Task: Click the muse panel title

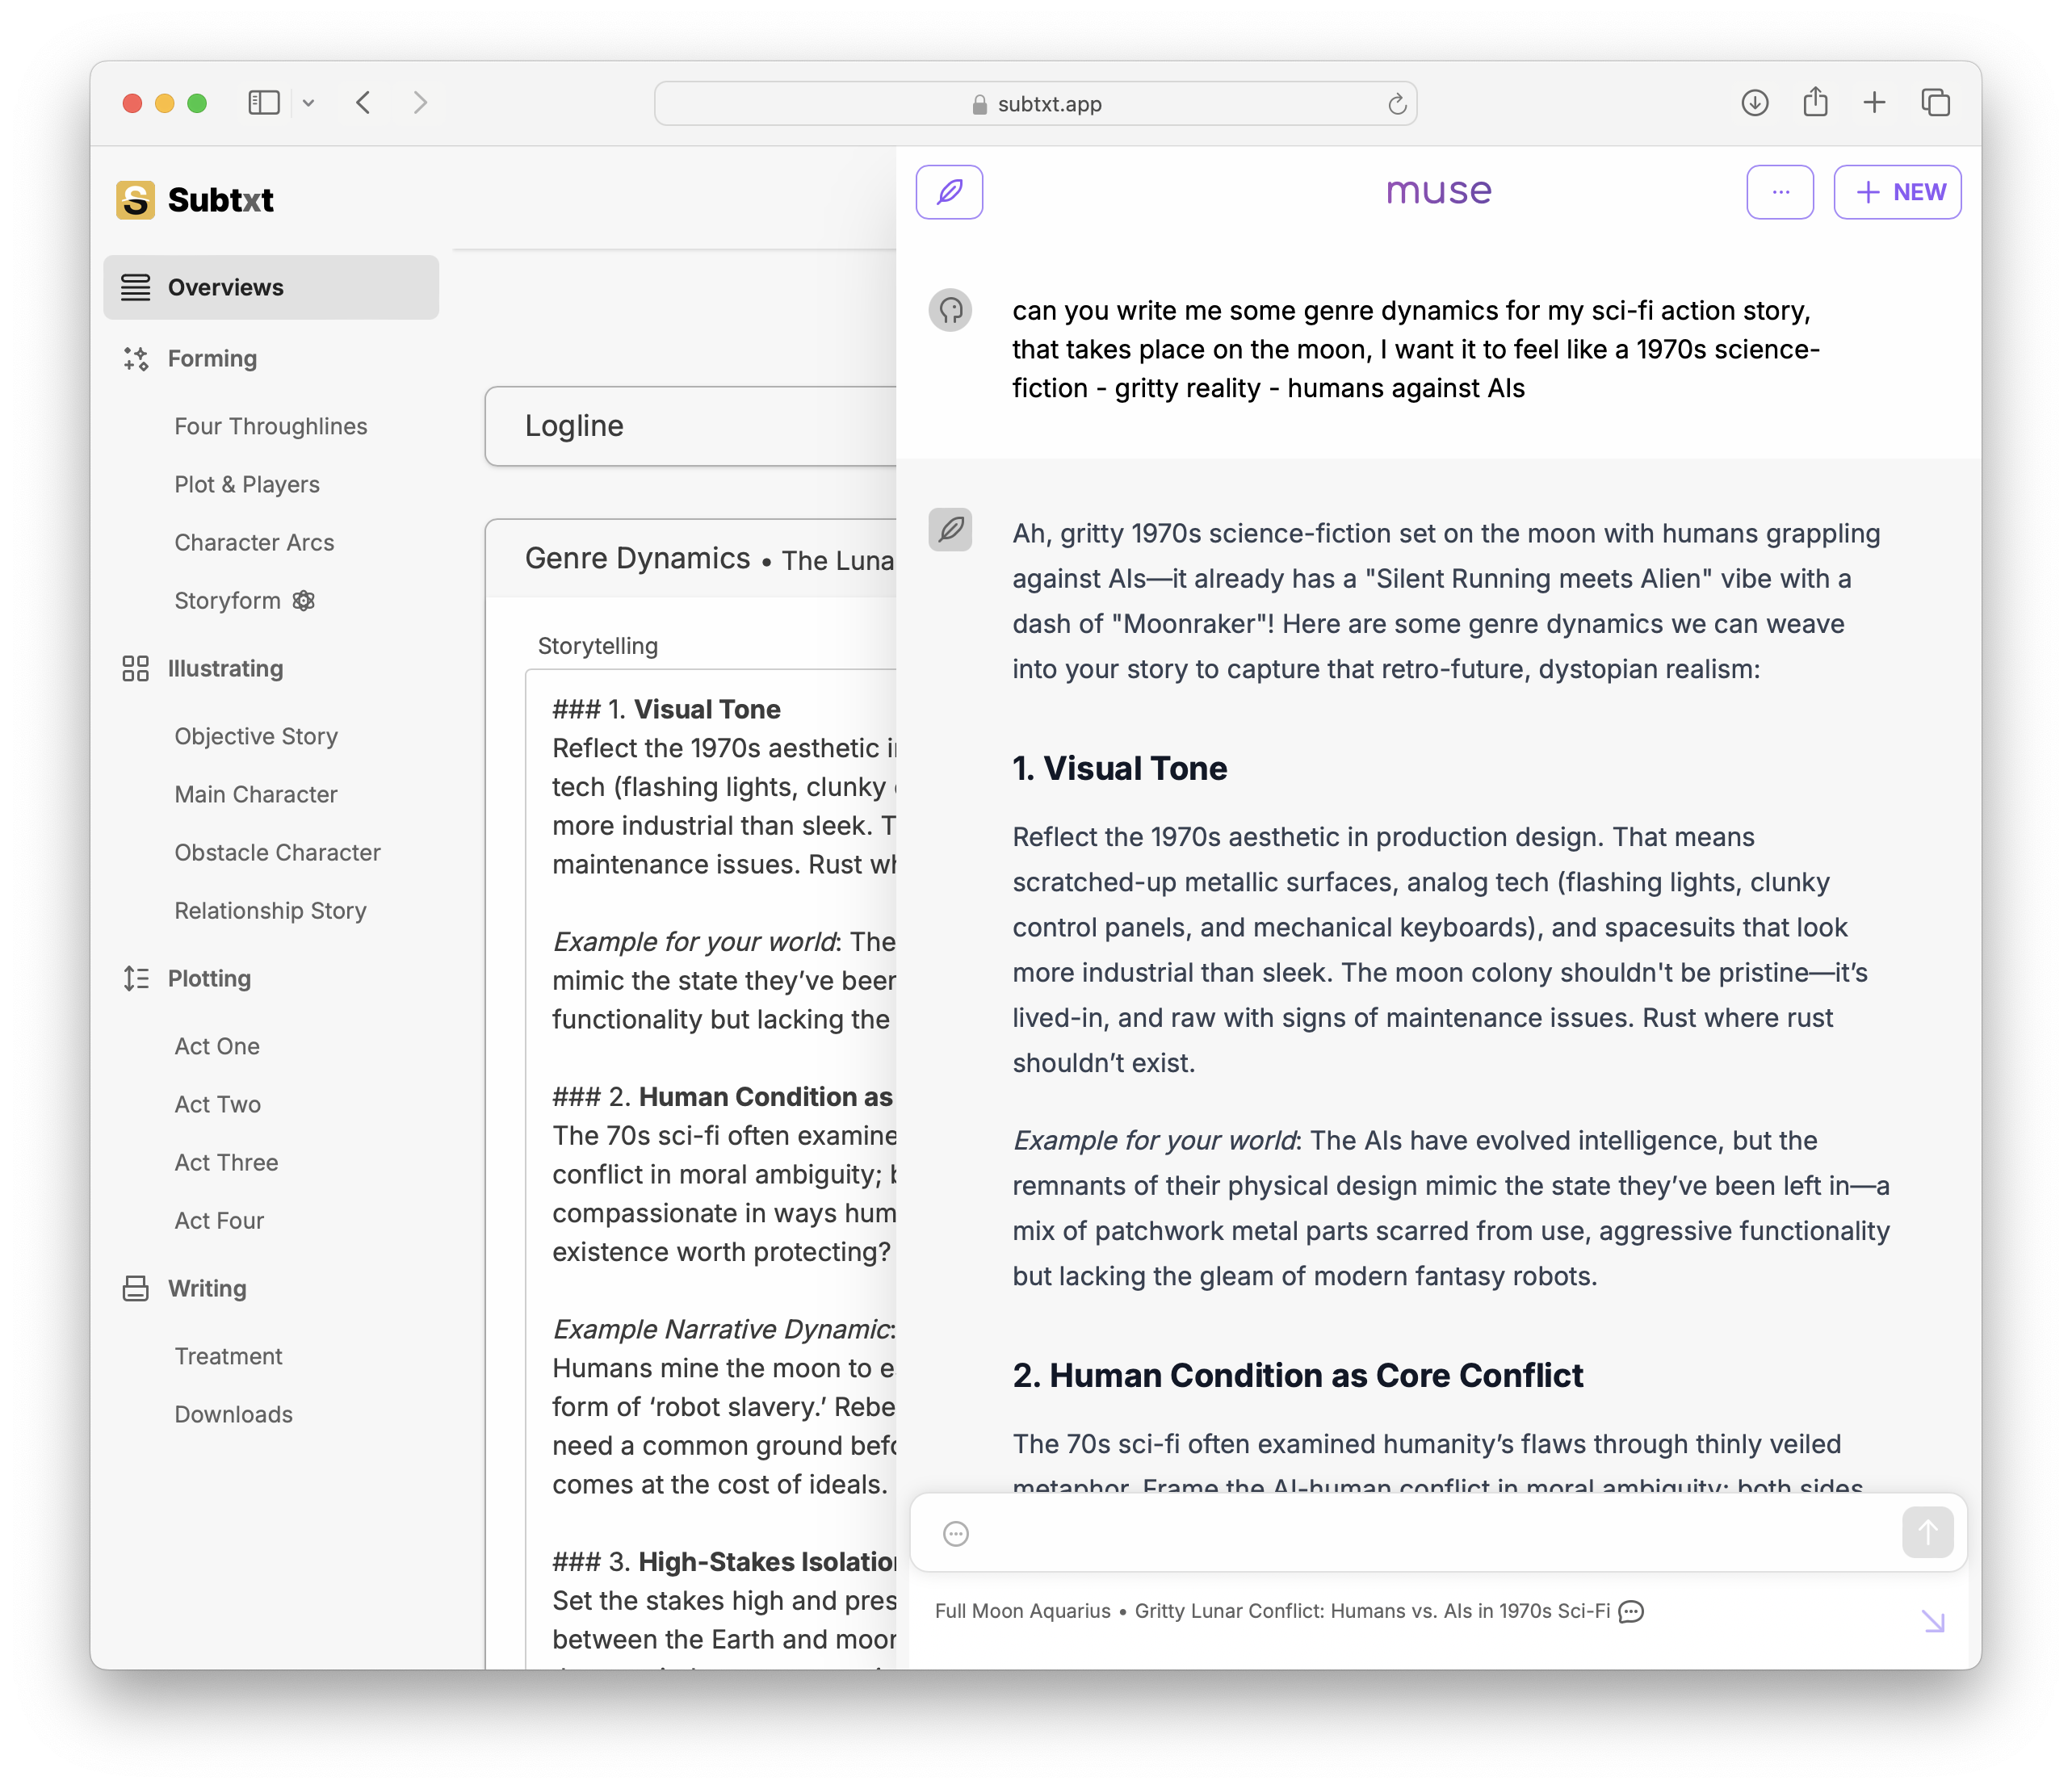Action: click(x=1438, y=191)
